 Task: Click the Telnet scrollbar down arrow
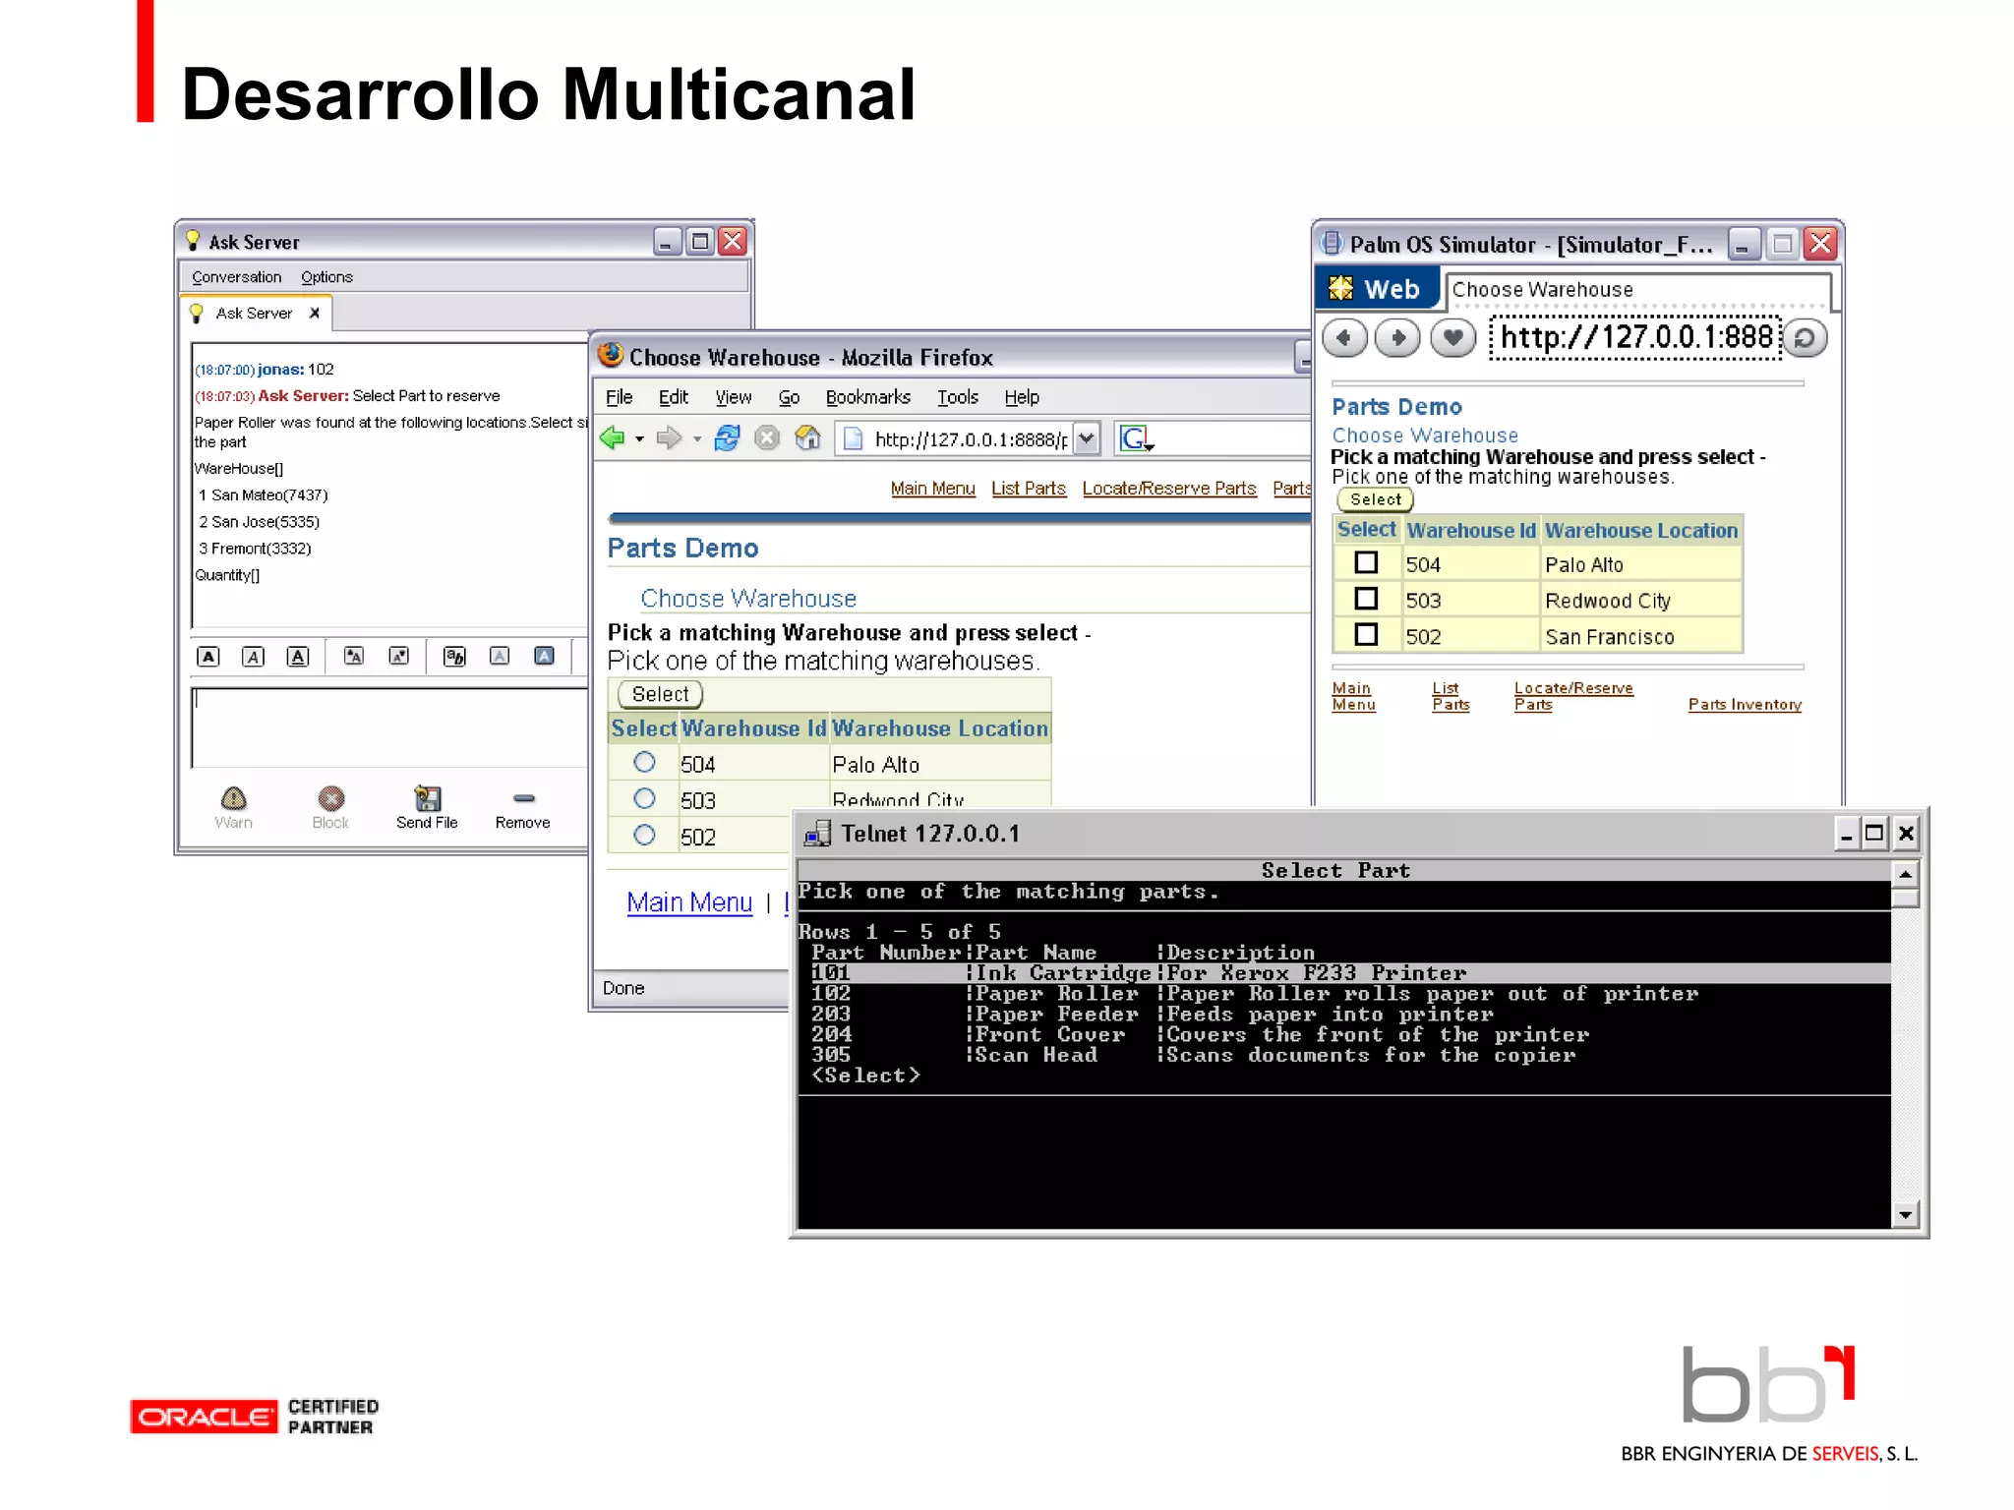click(x=1905, y=1215)
